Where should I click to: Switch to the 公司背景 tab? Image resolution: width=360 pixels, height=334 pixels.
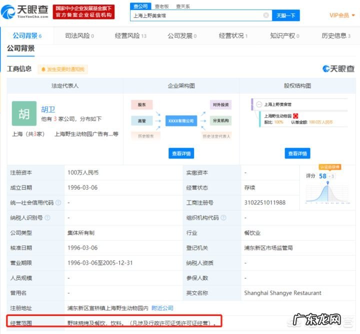tap(27, 36)
